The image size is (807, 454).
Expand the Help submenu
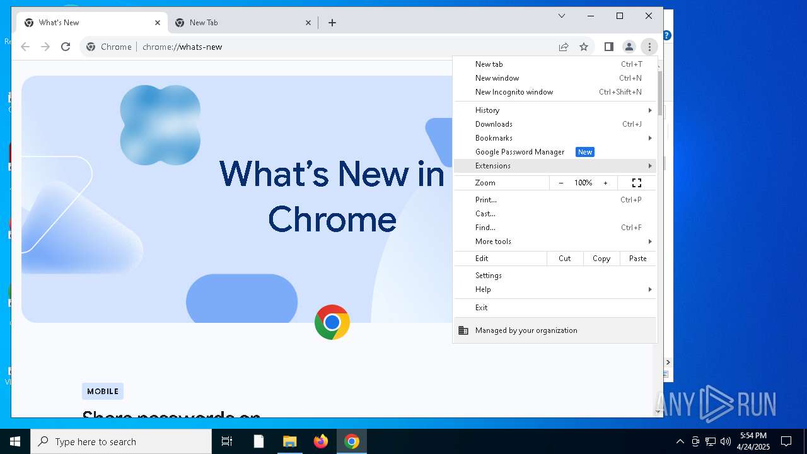pyautogui.click(x=555, y=289)
